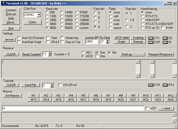This screenshot has height=129, width=178.
Task: Click ReScan to refresh ports
Action: (x=11, y=14)
